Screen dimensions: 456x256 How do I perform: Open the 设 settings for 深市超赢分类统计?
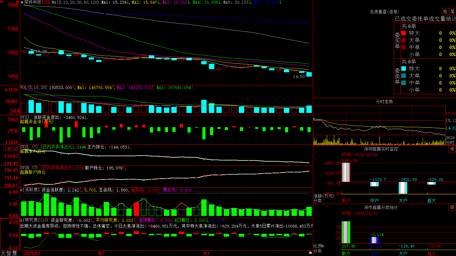[452, 207]
